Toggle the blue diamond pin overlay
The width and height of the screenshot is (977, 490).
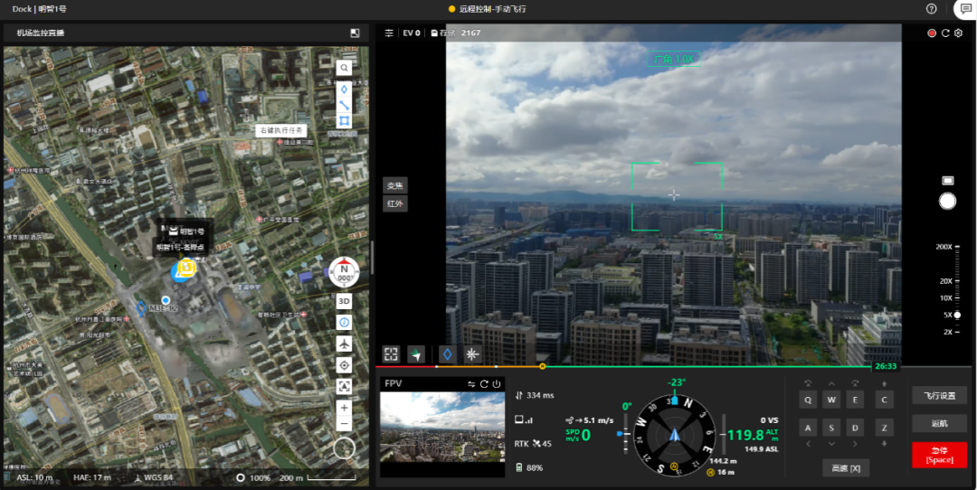point(448,354)
